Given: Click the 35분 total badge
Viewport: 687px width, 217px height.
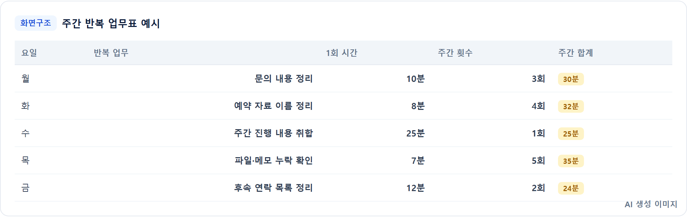Looking at the screenshot, I should [x=571, y=161].
